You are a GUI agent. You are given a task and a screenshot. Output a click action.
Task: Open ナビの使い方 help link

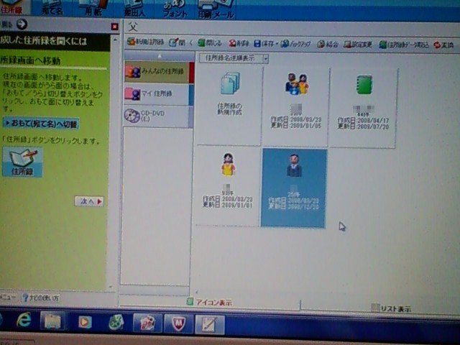pyautogui.click(x=41, y=298)
